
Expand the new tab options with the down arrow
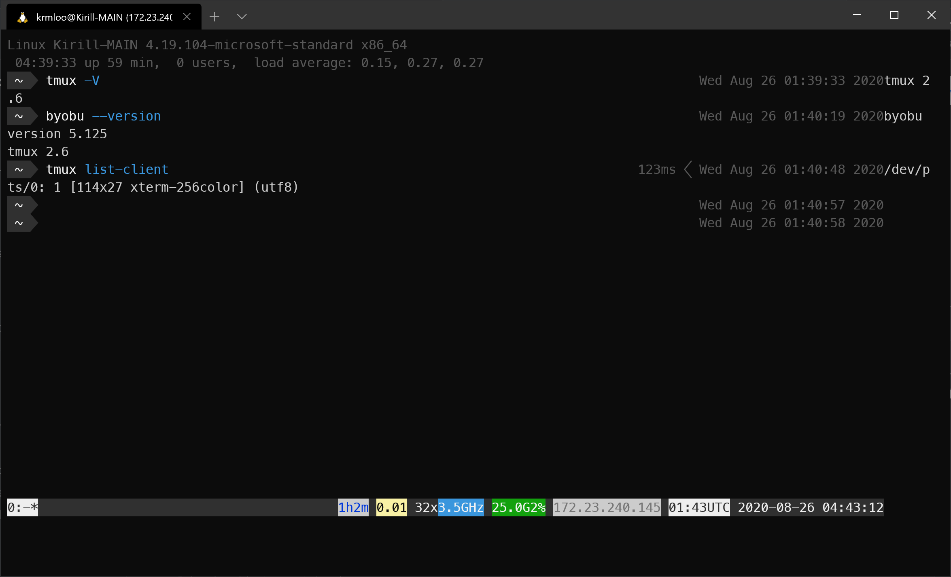[242, 17]
